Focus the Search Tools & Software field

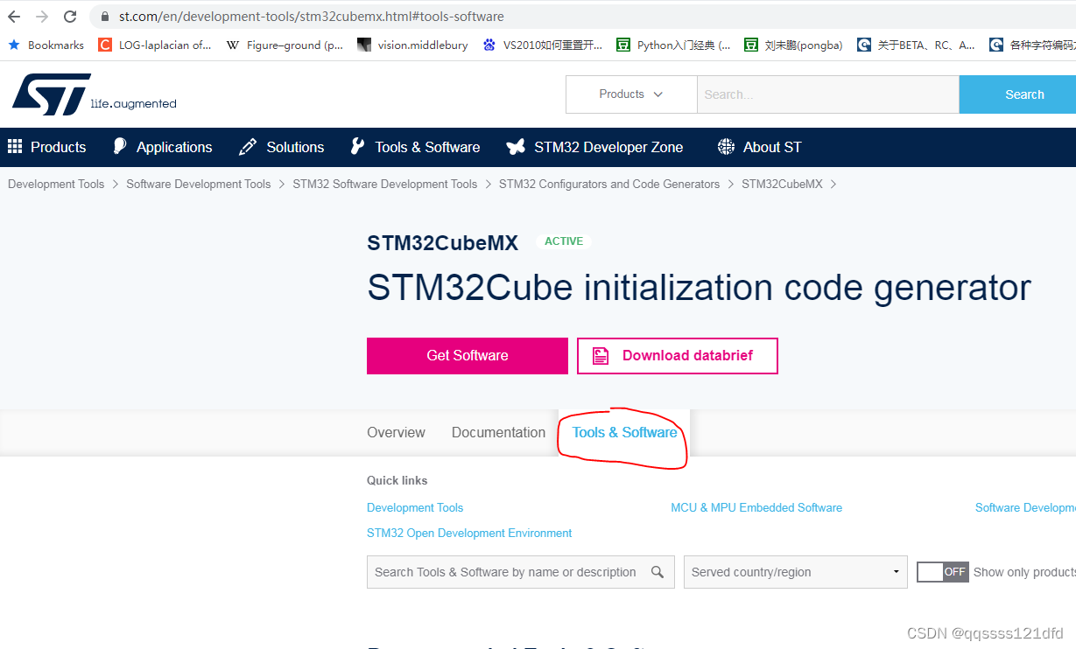coord(521,572)
